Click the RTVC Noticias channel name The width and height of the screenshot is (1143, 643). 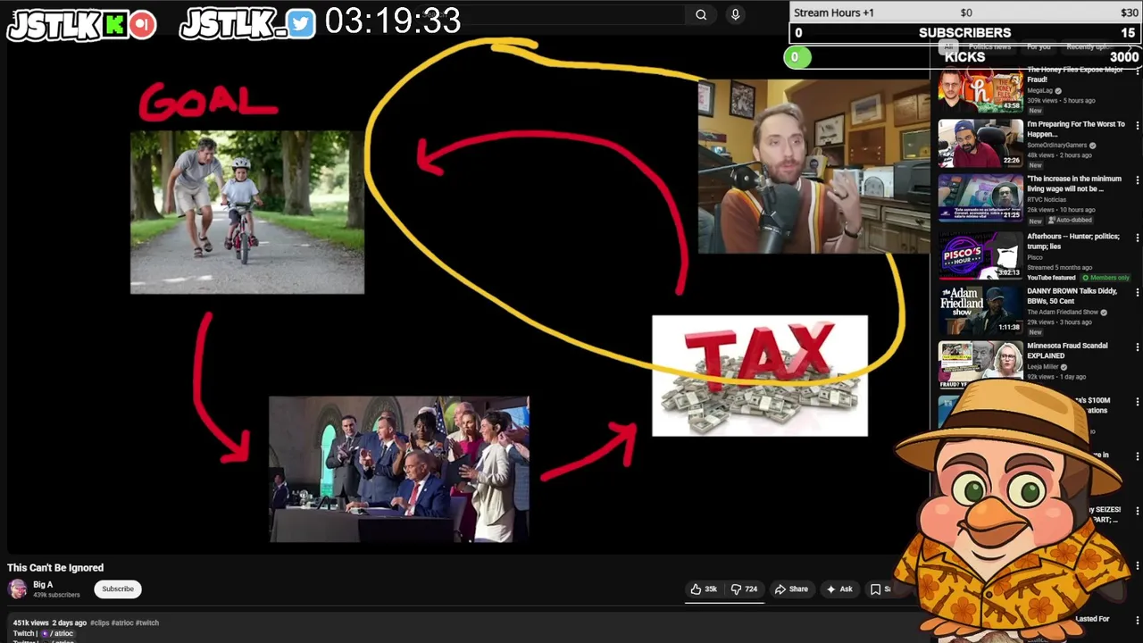1047,199
